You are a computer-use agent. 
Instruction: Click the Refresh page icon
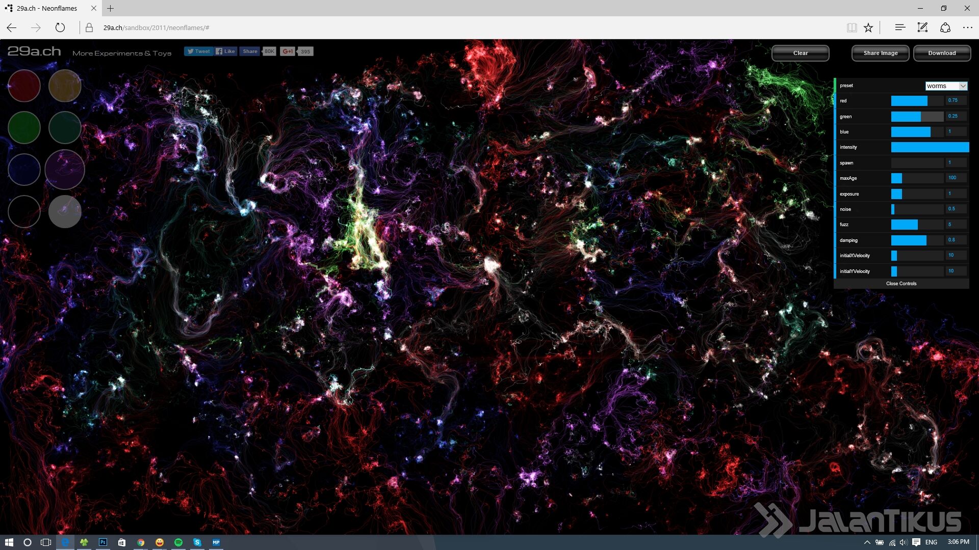tap(60, 28)
